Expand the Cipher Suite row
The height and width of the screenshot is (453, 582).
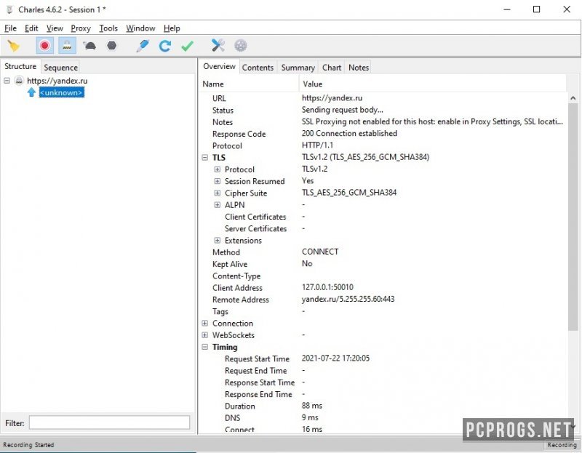[x=218, y=193]
